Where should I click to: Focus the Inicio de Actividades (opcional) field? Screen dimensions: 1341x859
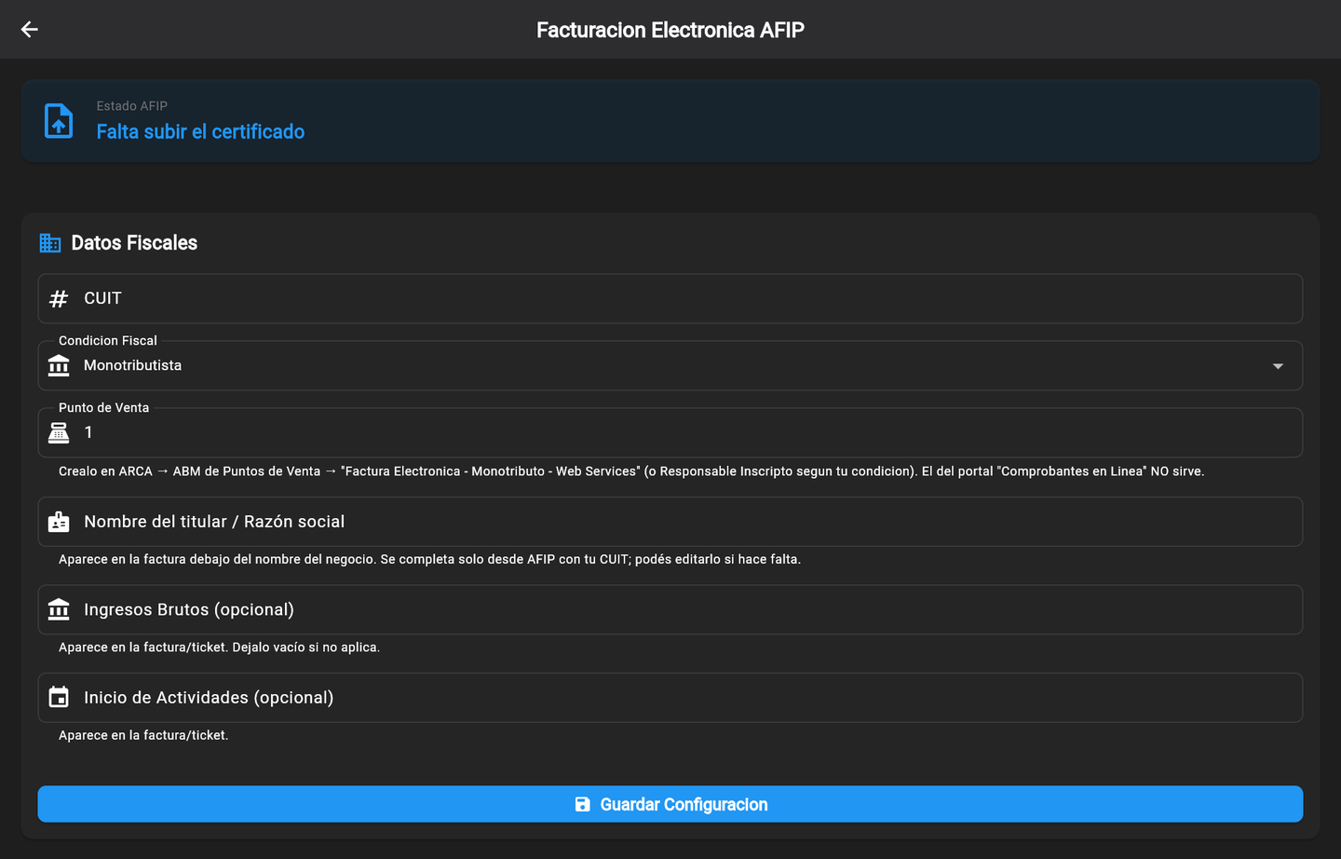670,698
